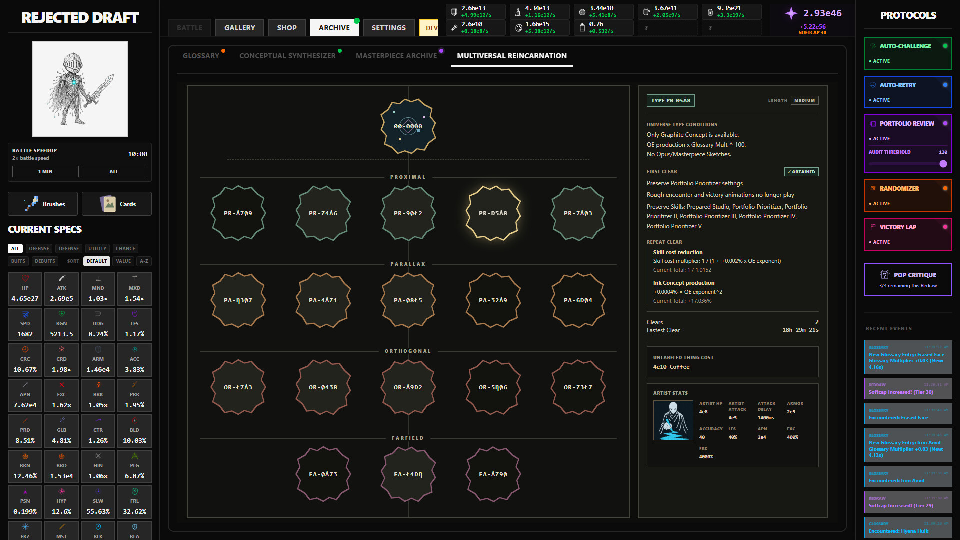Open universe node PR-Ƶ4À6
This screenshot has height=540, width=960.
click(323, 213)
